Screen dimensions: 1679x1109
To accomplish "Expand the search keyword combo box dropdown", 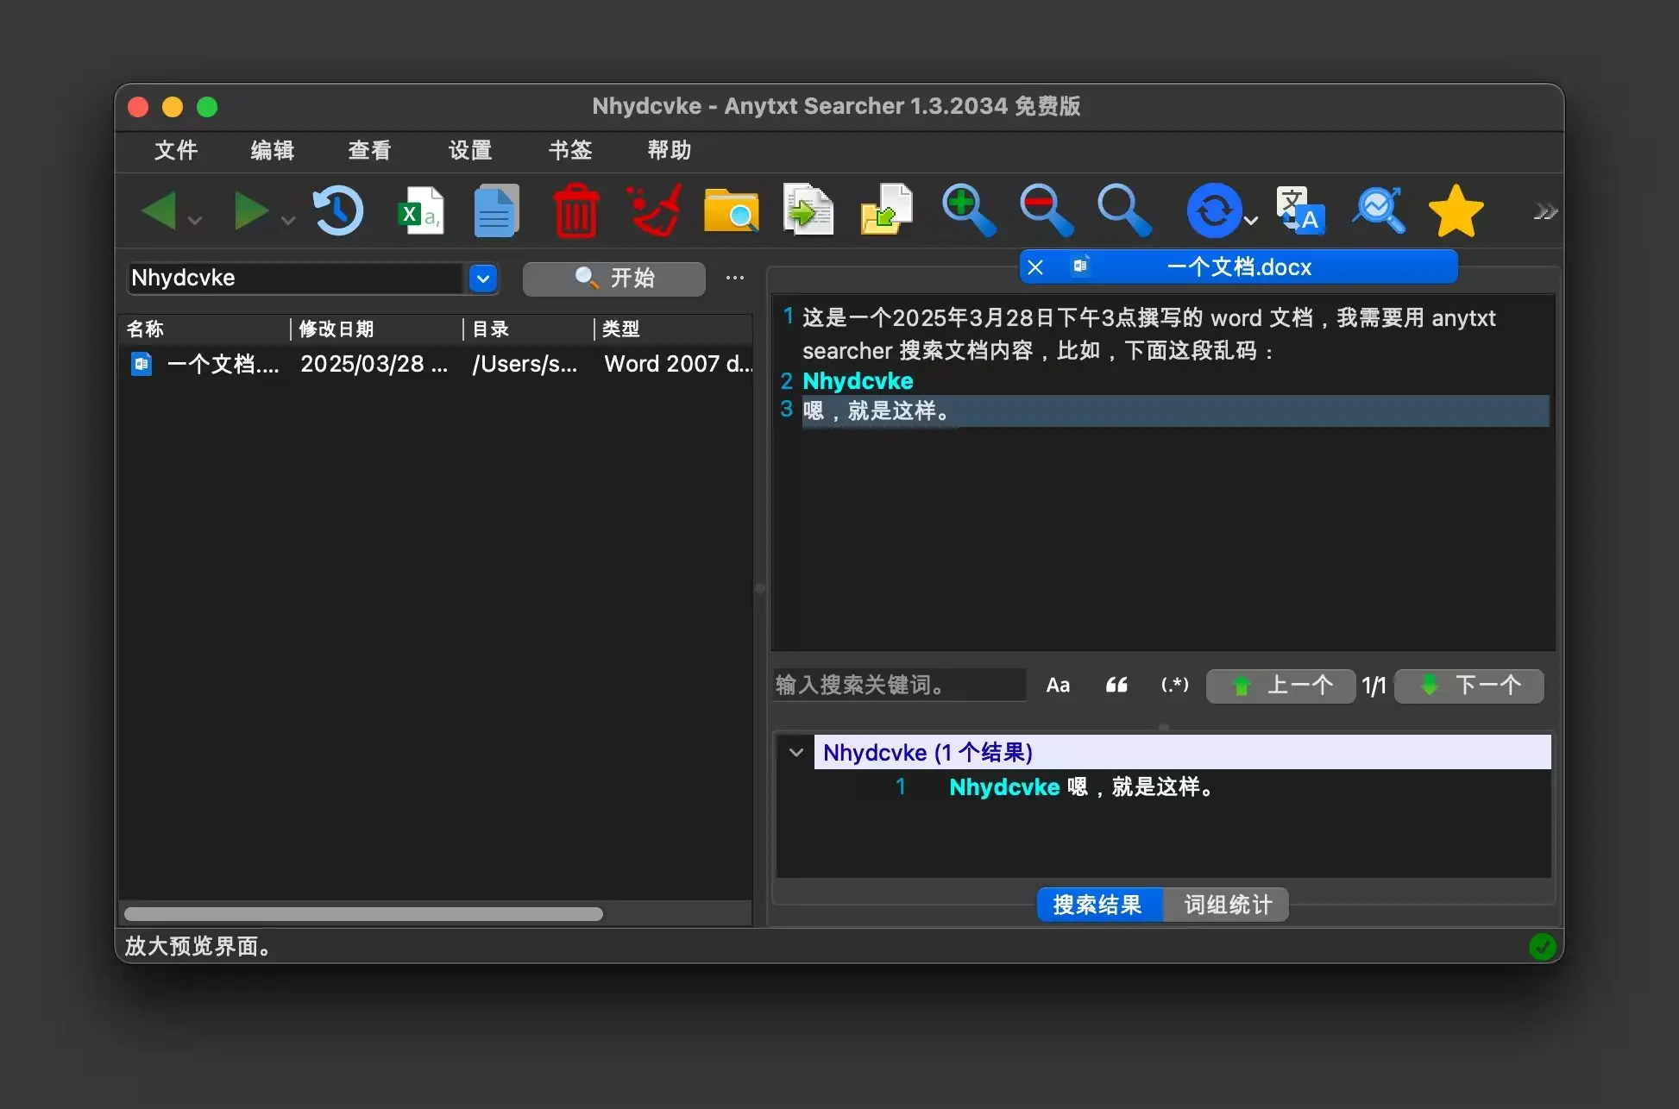I will [483, 279].
